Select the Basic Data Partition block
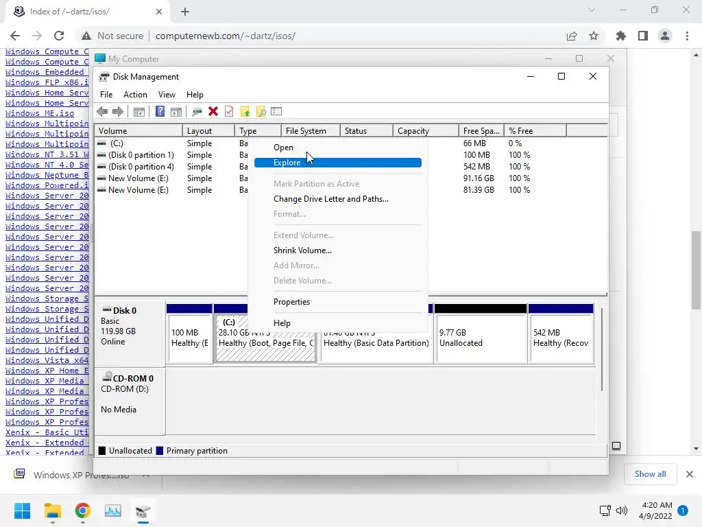This screenshot has width=702, height=527. (x=376, y=343)
